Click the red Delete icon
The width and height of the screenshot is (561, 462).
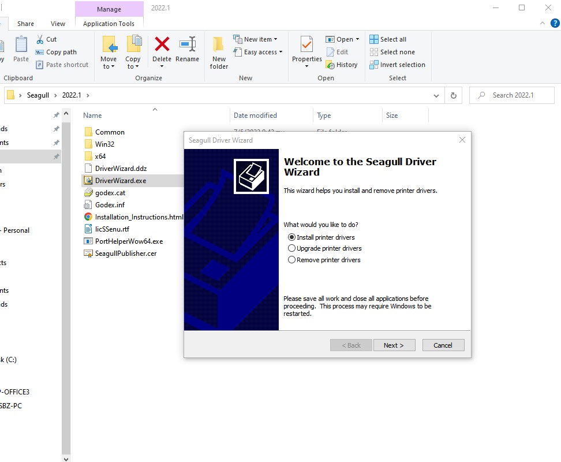pos(162,44)
